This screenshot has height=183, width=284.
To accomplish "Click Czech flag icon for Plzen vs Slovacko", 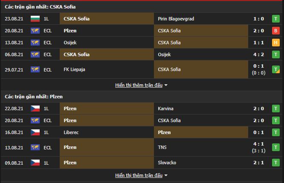I will pos(35,163).
